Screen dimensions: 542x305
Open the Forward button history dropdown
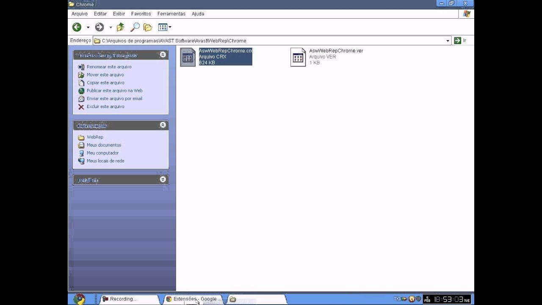tap(111, 28)
